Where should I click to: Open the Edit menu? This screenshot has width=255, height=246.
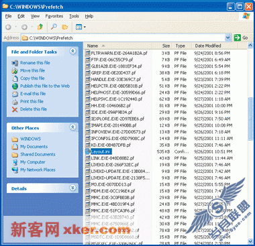click(21, 16)
